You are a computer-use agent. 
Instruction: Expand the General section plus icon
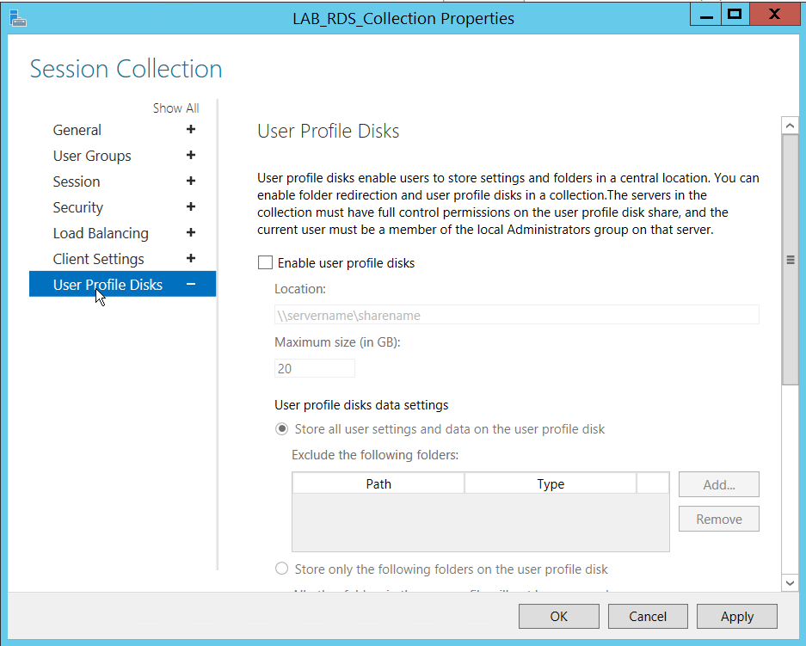191,130
